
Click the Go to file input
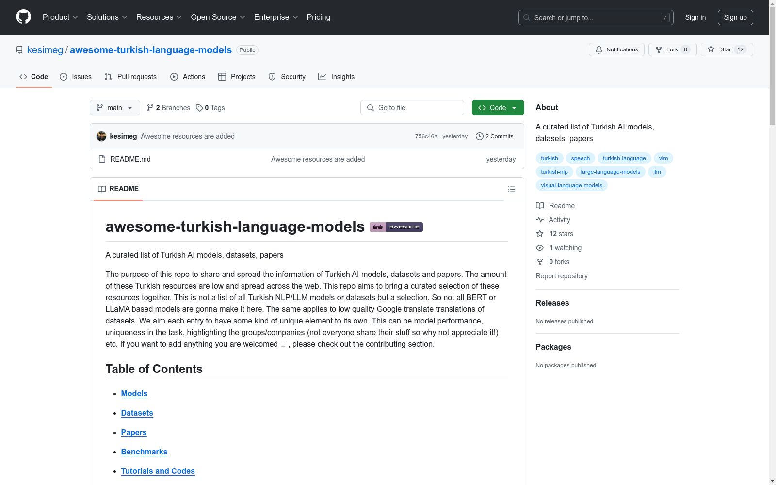412,108
